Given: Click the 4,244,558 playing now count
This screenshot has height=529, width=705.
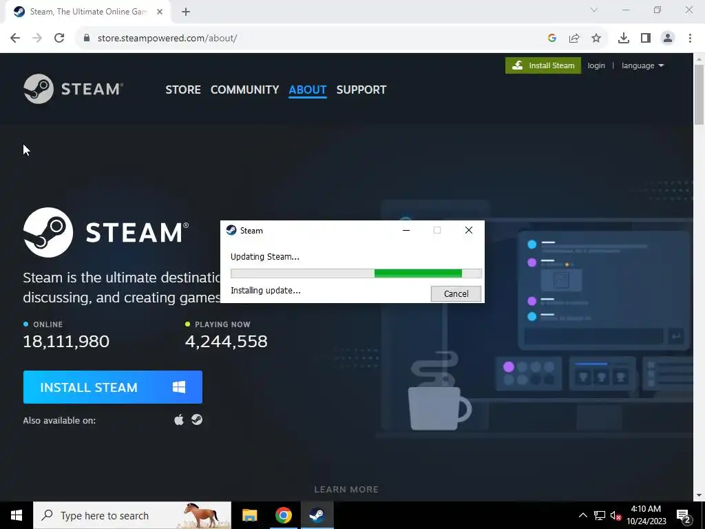Looking at the screenshot, I should tap(226, 342).
